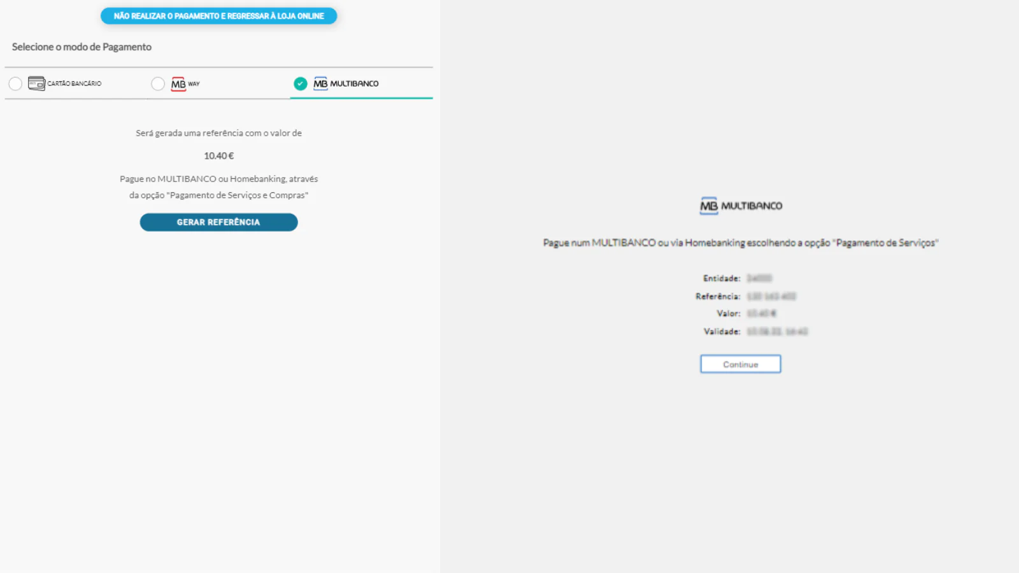Click 'da opção Pagamento de Serviços e Compras' text
This screenshot has height=573, width=1019.
tap(218, 195)
